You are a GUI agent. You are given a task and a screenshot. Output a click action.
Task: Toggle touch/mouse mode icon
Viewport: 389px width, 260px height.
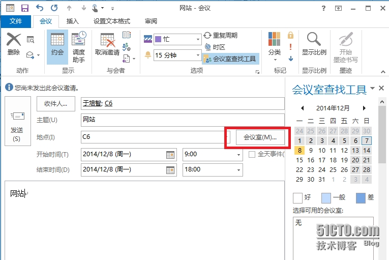tap(95, 8)
